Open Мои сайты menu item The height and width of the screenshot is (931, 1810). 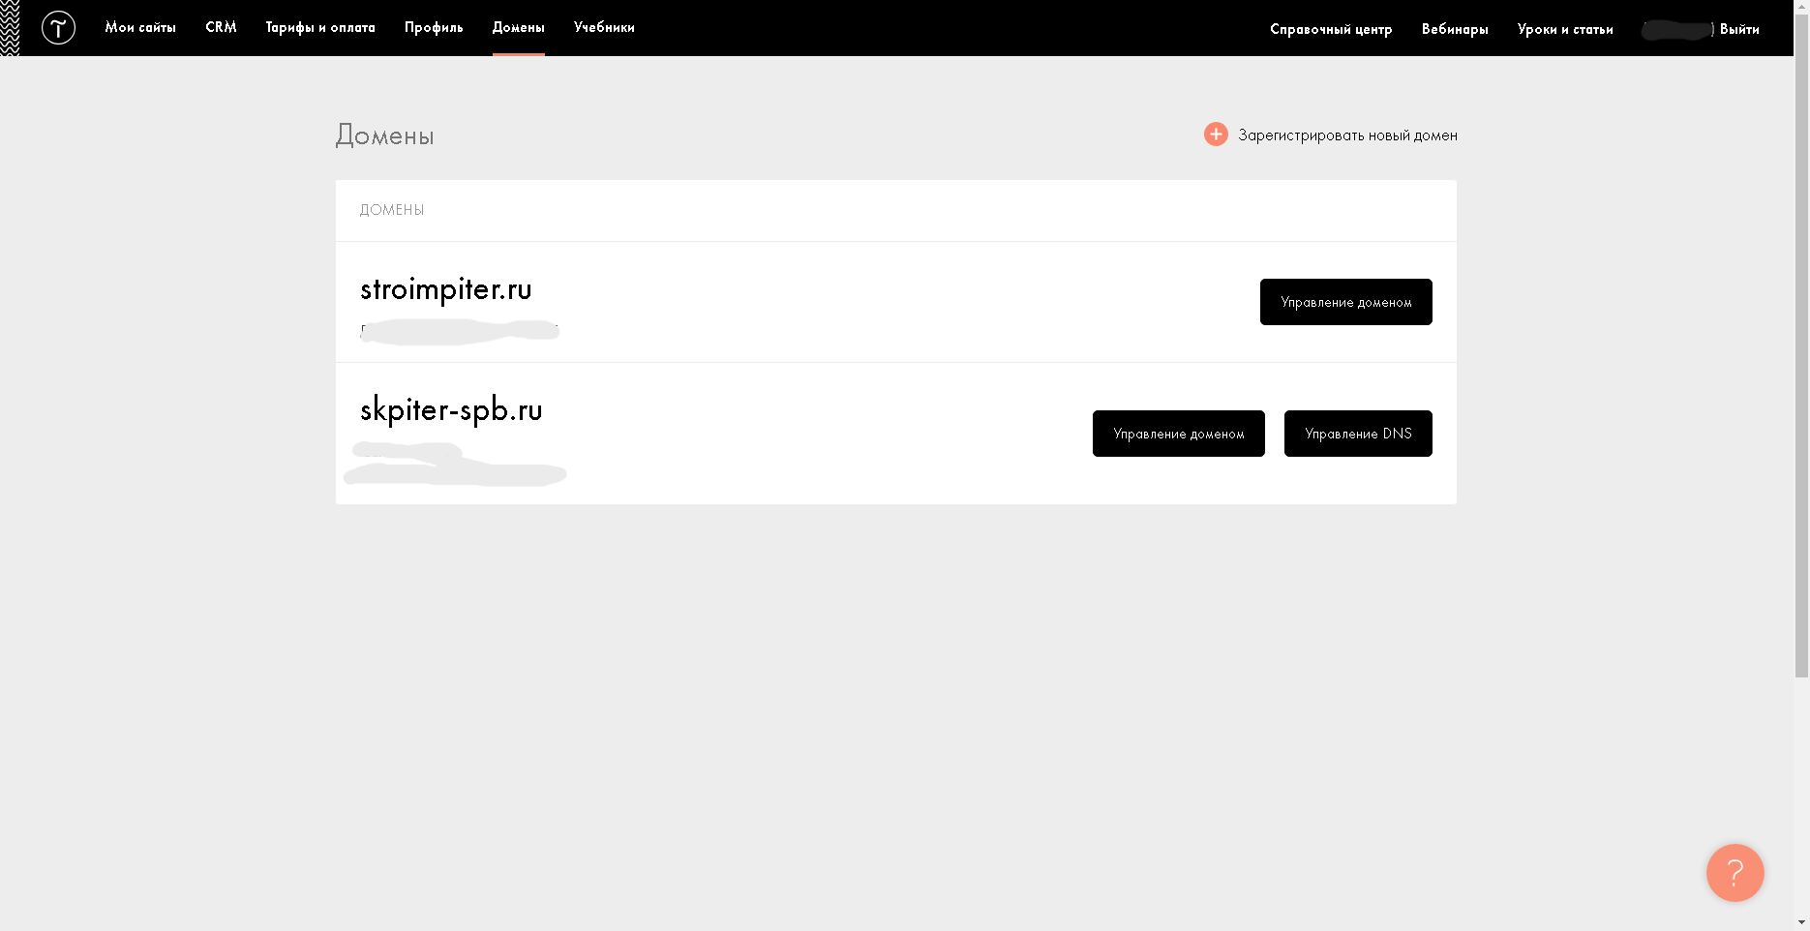click(x=140, y=27)
